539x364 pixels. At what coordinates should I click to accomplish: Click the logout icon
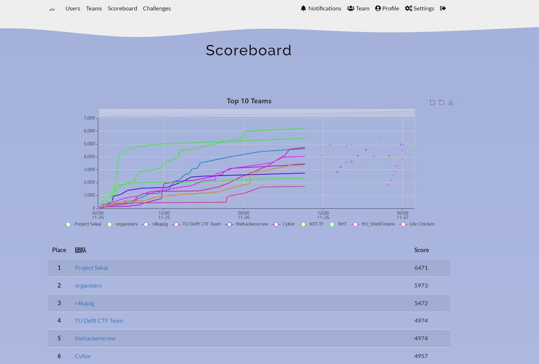[x=443, y=9]
